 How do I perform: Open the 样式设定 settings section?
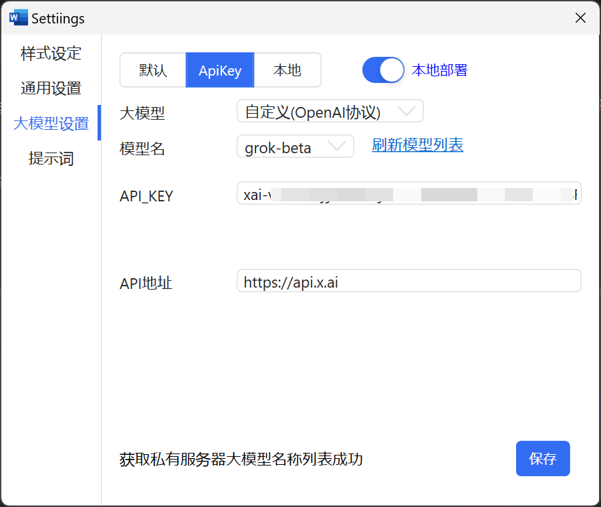point(51,54)
